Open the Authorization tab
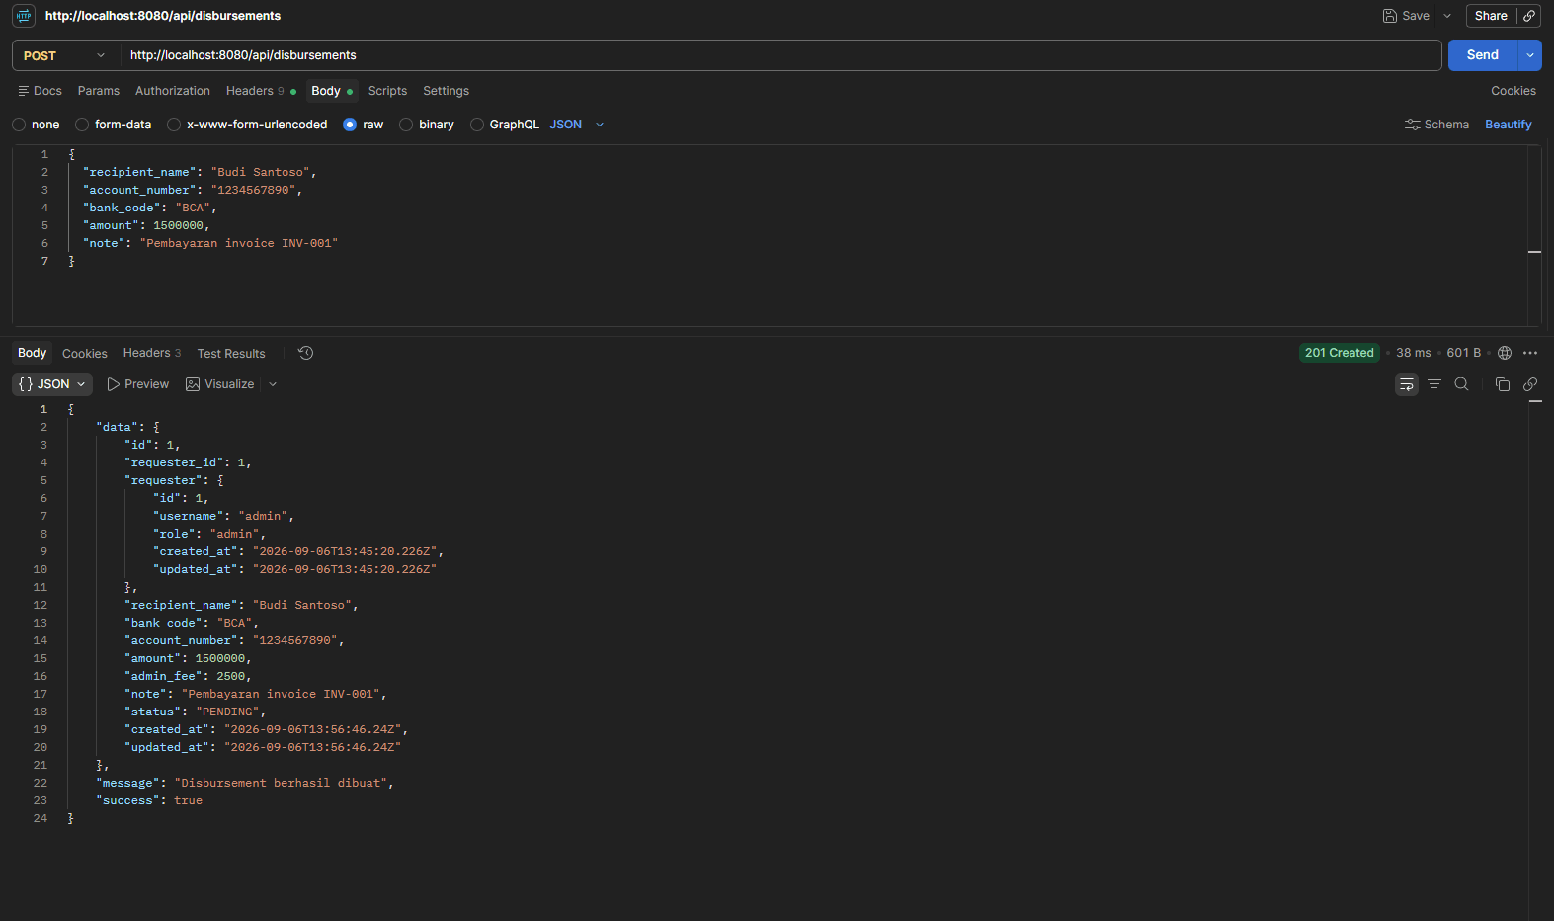This screenshot has height=921, width=1554. [x=173, y=91]
